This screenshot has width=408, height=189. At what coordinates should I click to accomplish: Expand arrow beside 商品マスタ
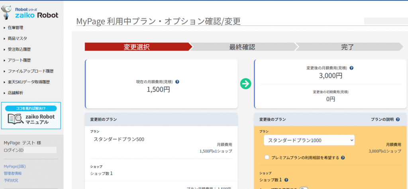5,39
